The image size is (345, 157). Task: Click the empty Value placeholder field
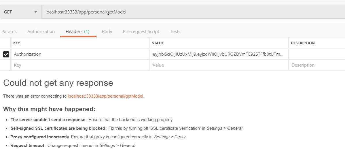click(x=219, y=65)
